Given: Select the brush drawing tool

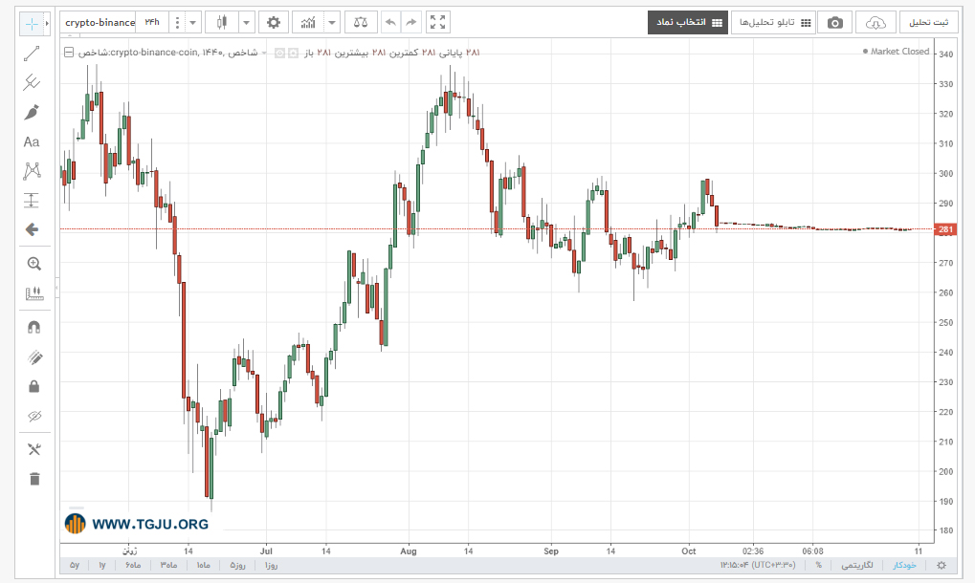Looking at the screenshot, I should [31, 113].
